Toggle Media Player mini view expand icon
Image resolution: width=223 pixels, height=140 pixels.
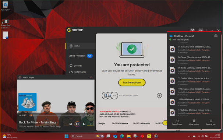[91, 124]
